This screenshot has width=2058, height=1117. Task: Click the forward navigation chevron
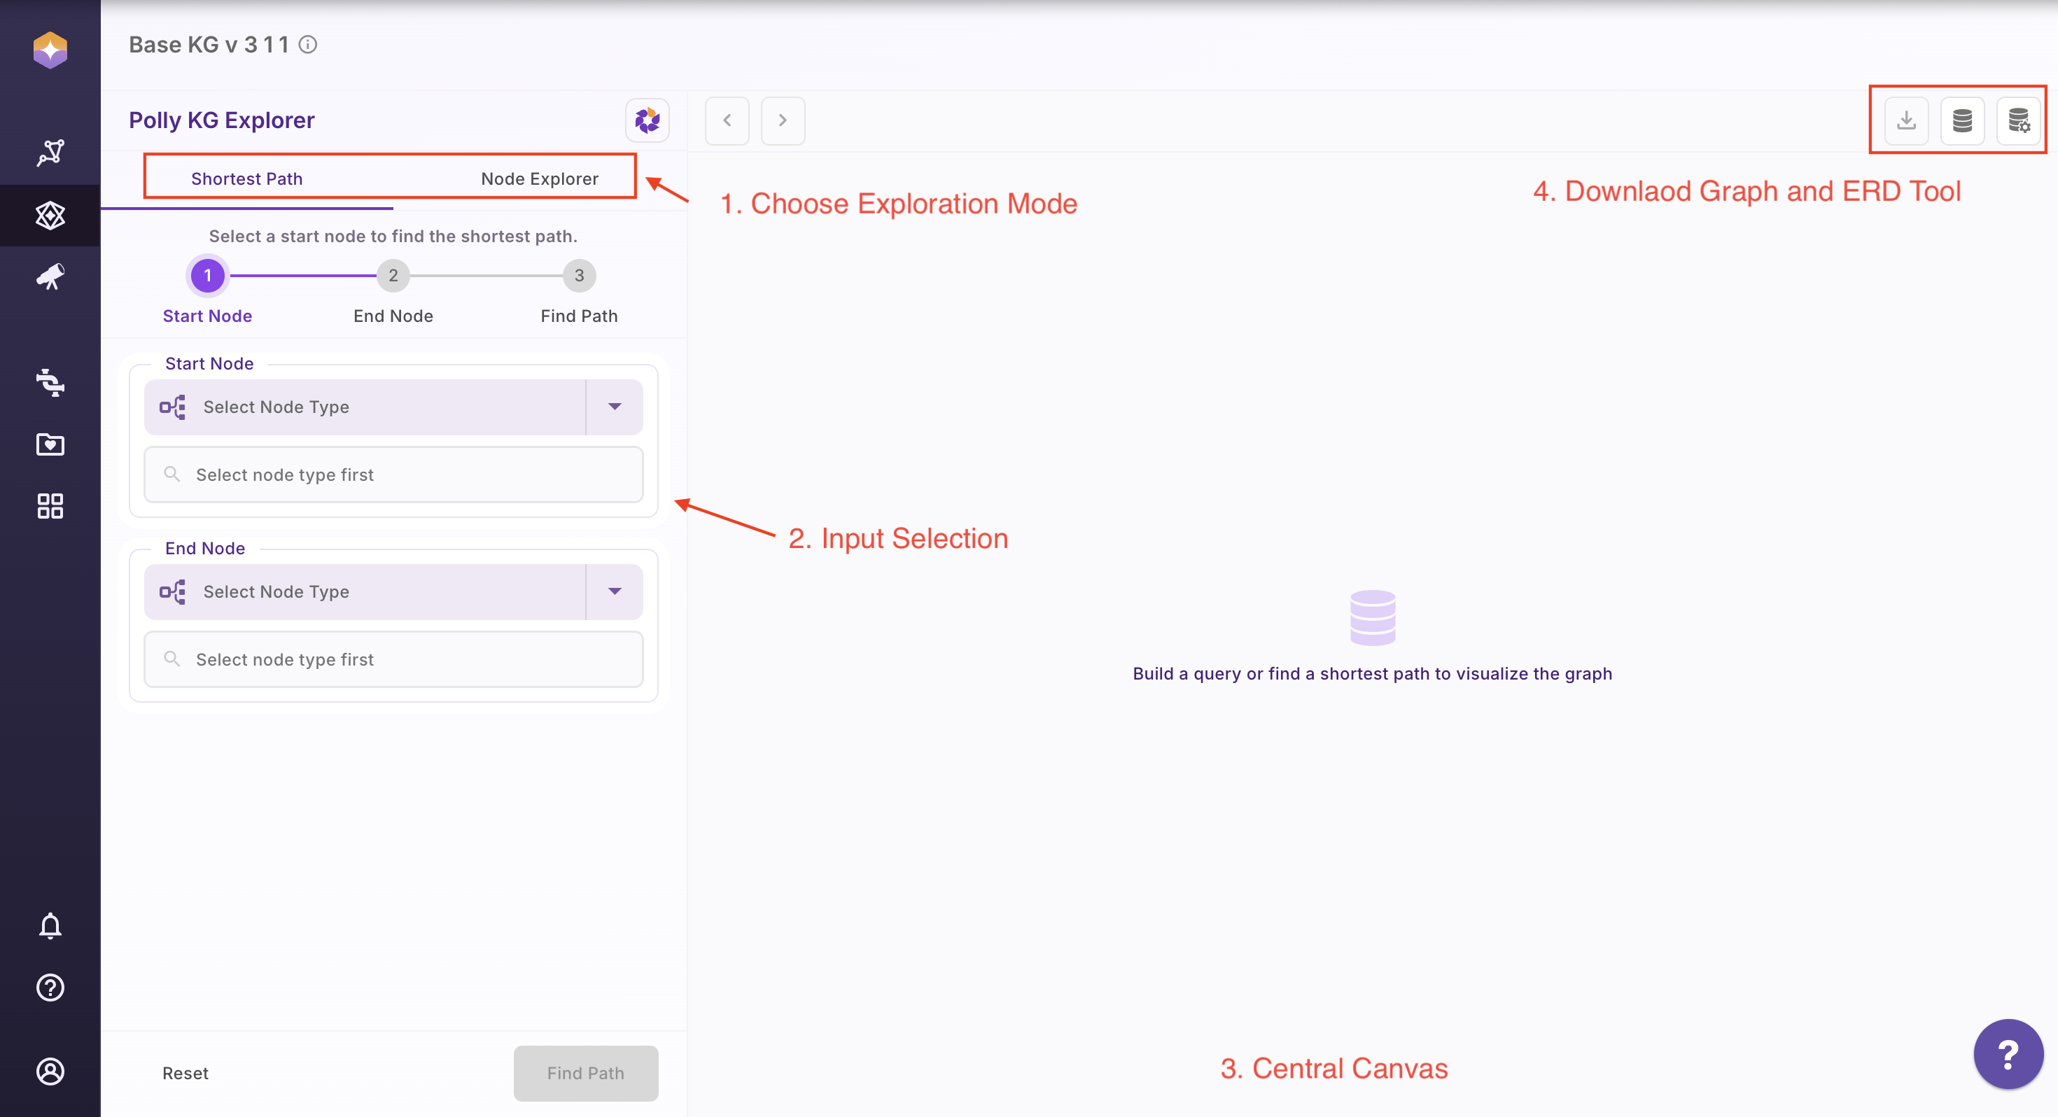click(782, 120)
